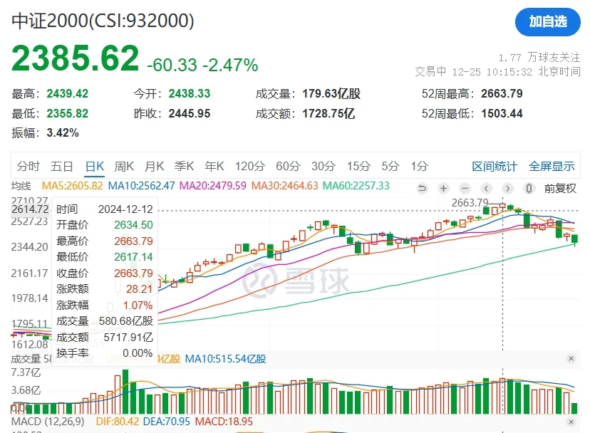Click the 均线 label
Screen dimensions: 590x433
click(x=21, y=186)
